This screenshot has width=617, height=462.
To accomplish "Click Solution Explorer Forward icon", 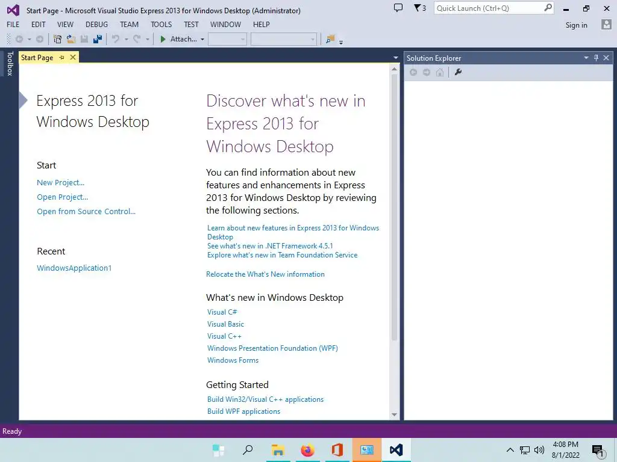I will point(427,72).
